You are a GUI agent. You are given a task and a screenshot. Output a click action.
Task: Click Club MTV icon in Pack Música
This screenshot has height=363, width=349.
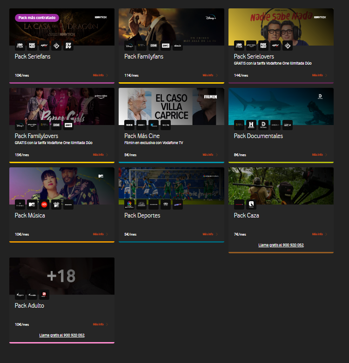[56, 205]
